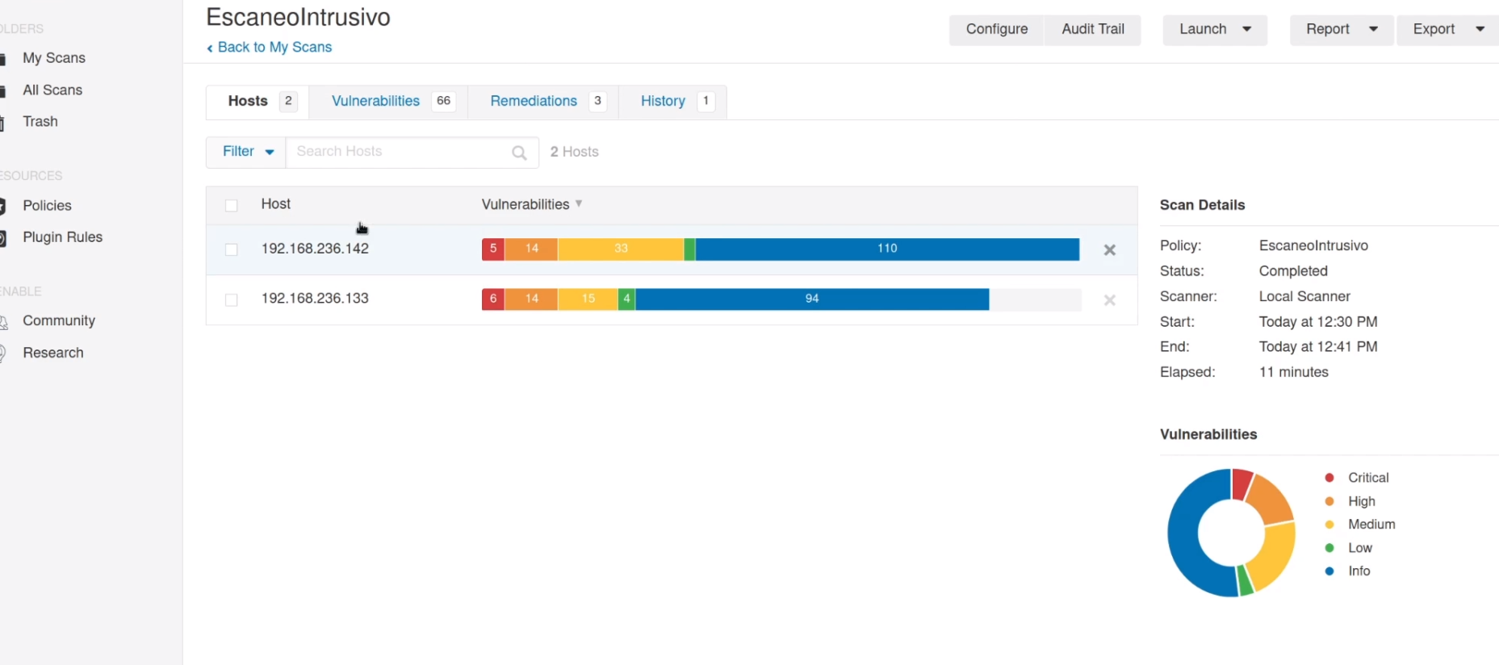Click the Research lightbulb icon in sidebar
The width and height of the screenshot is (1499, 665).
[x=3, y=353]
